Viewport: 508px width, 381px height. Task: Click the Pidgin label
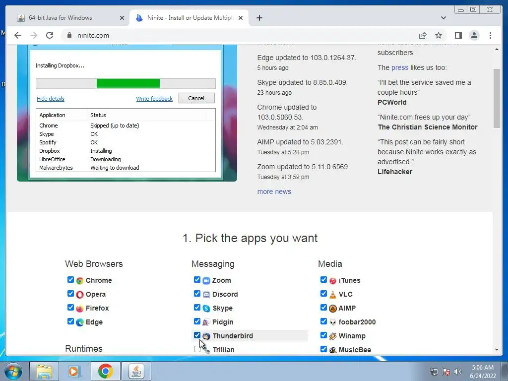(223, 322)
